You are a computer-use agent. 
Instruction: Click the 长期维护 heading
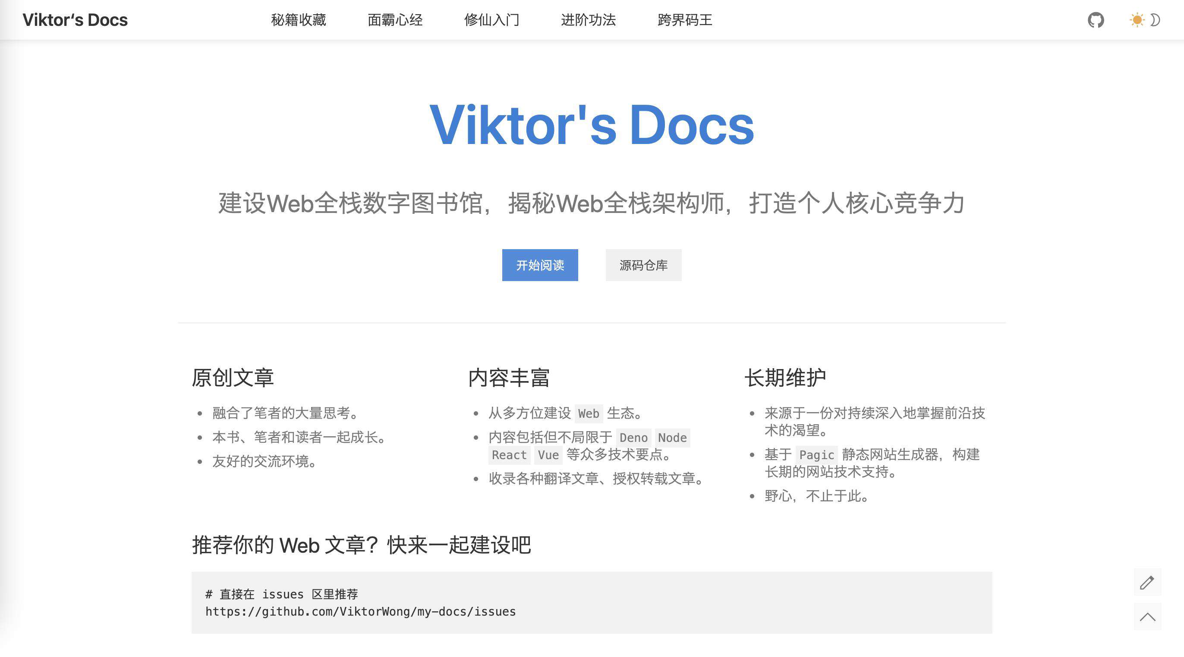(x=785, y=378)
